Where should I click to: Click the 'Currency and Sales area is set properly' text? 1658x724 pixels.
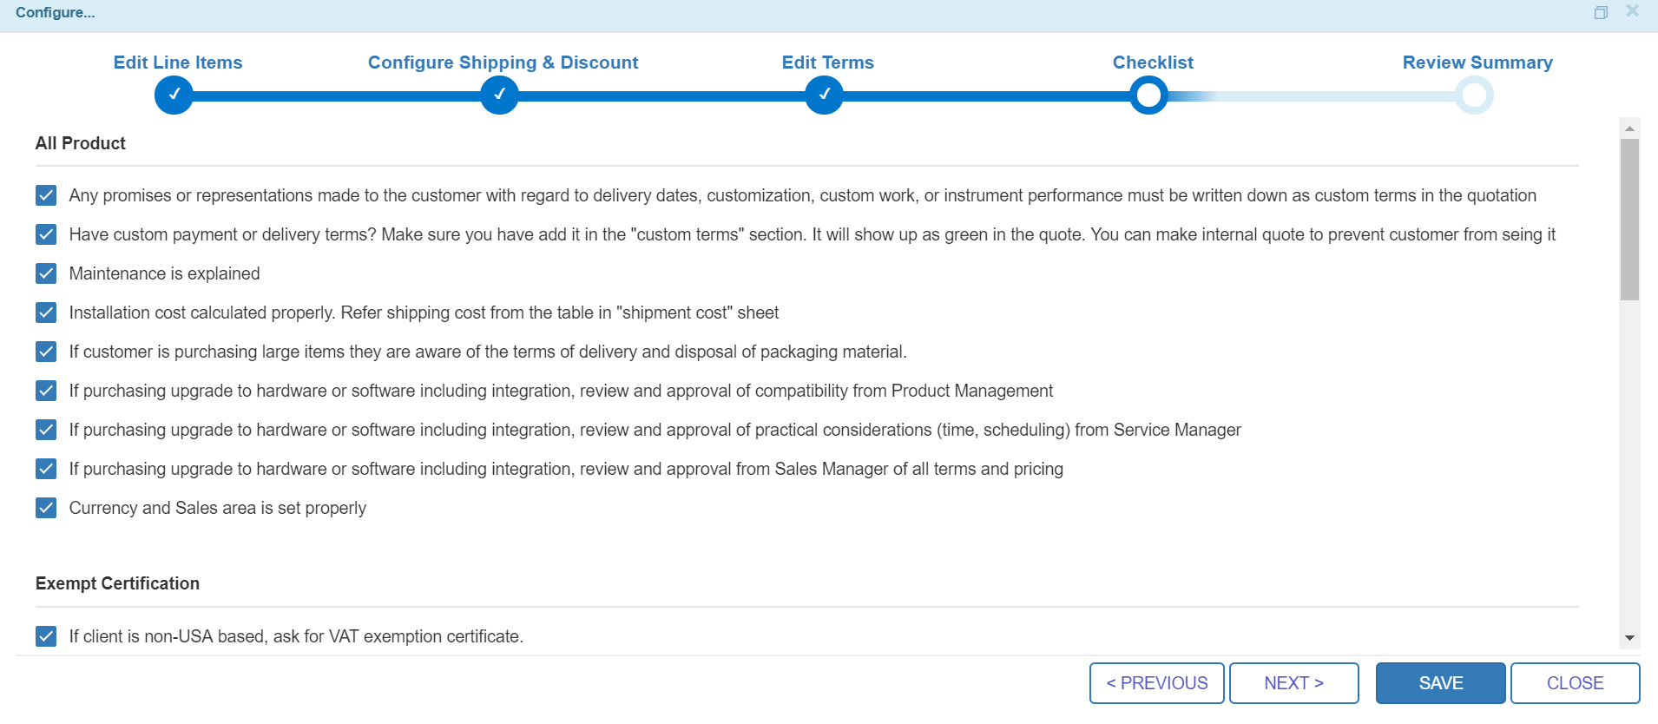pos(218,508)
